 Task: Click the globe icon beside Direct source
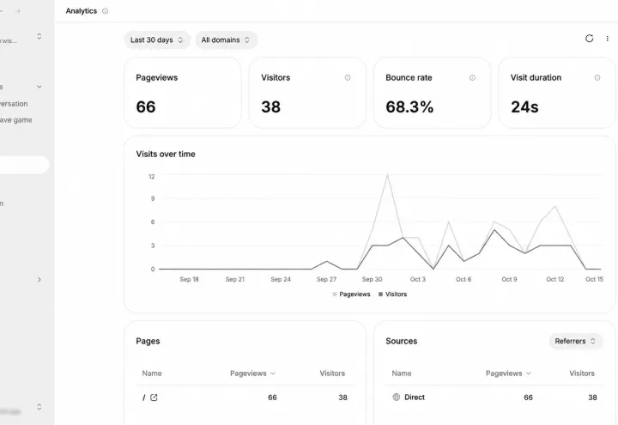(x=396, y=397)
